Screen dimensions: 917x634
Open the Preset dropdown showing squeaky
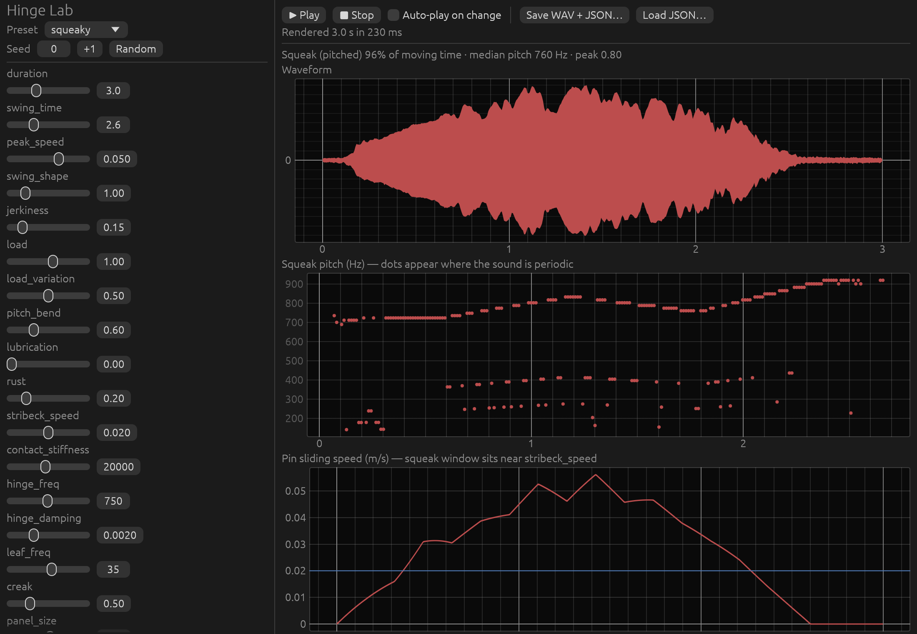point(86,30)
